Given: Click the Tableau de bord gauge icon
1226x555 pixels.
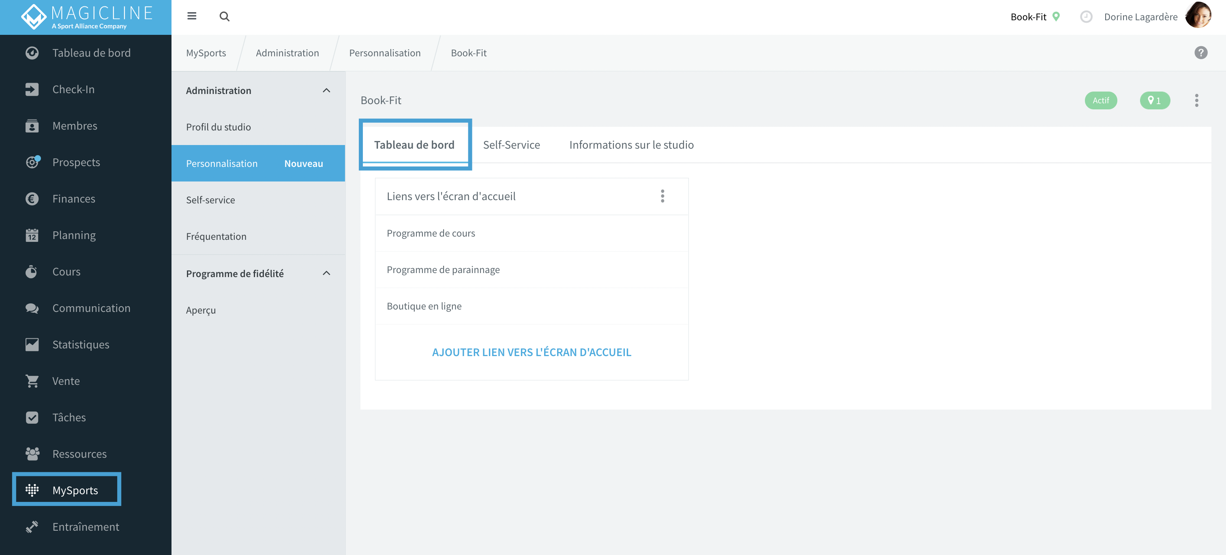Looking at the screenshot, I should coord(32,53).
